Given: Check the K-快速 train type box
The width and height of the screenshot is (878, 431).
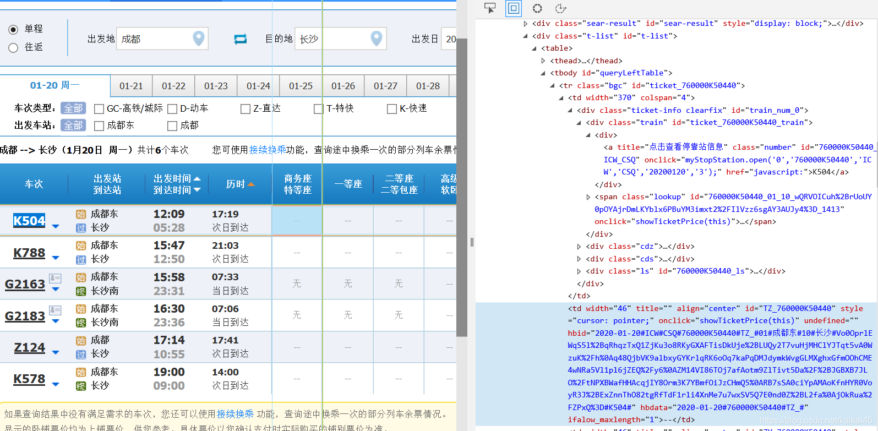Looking at the screenshot, I should (x=392, y=109).
